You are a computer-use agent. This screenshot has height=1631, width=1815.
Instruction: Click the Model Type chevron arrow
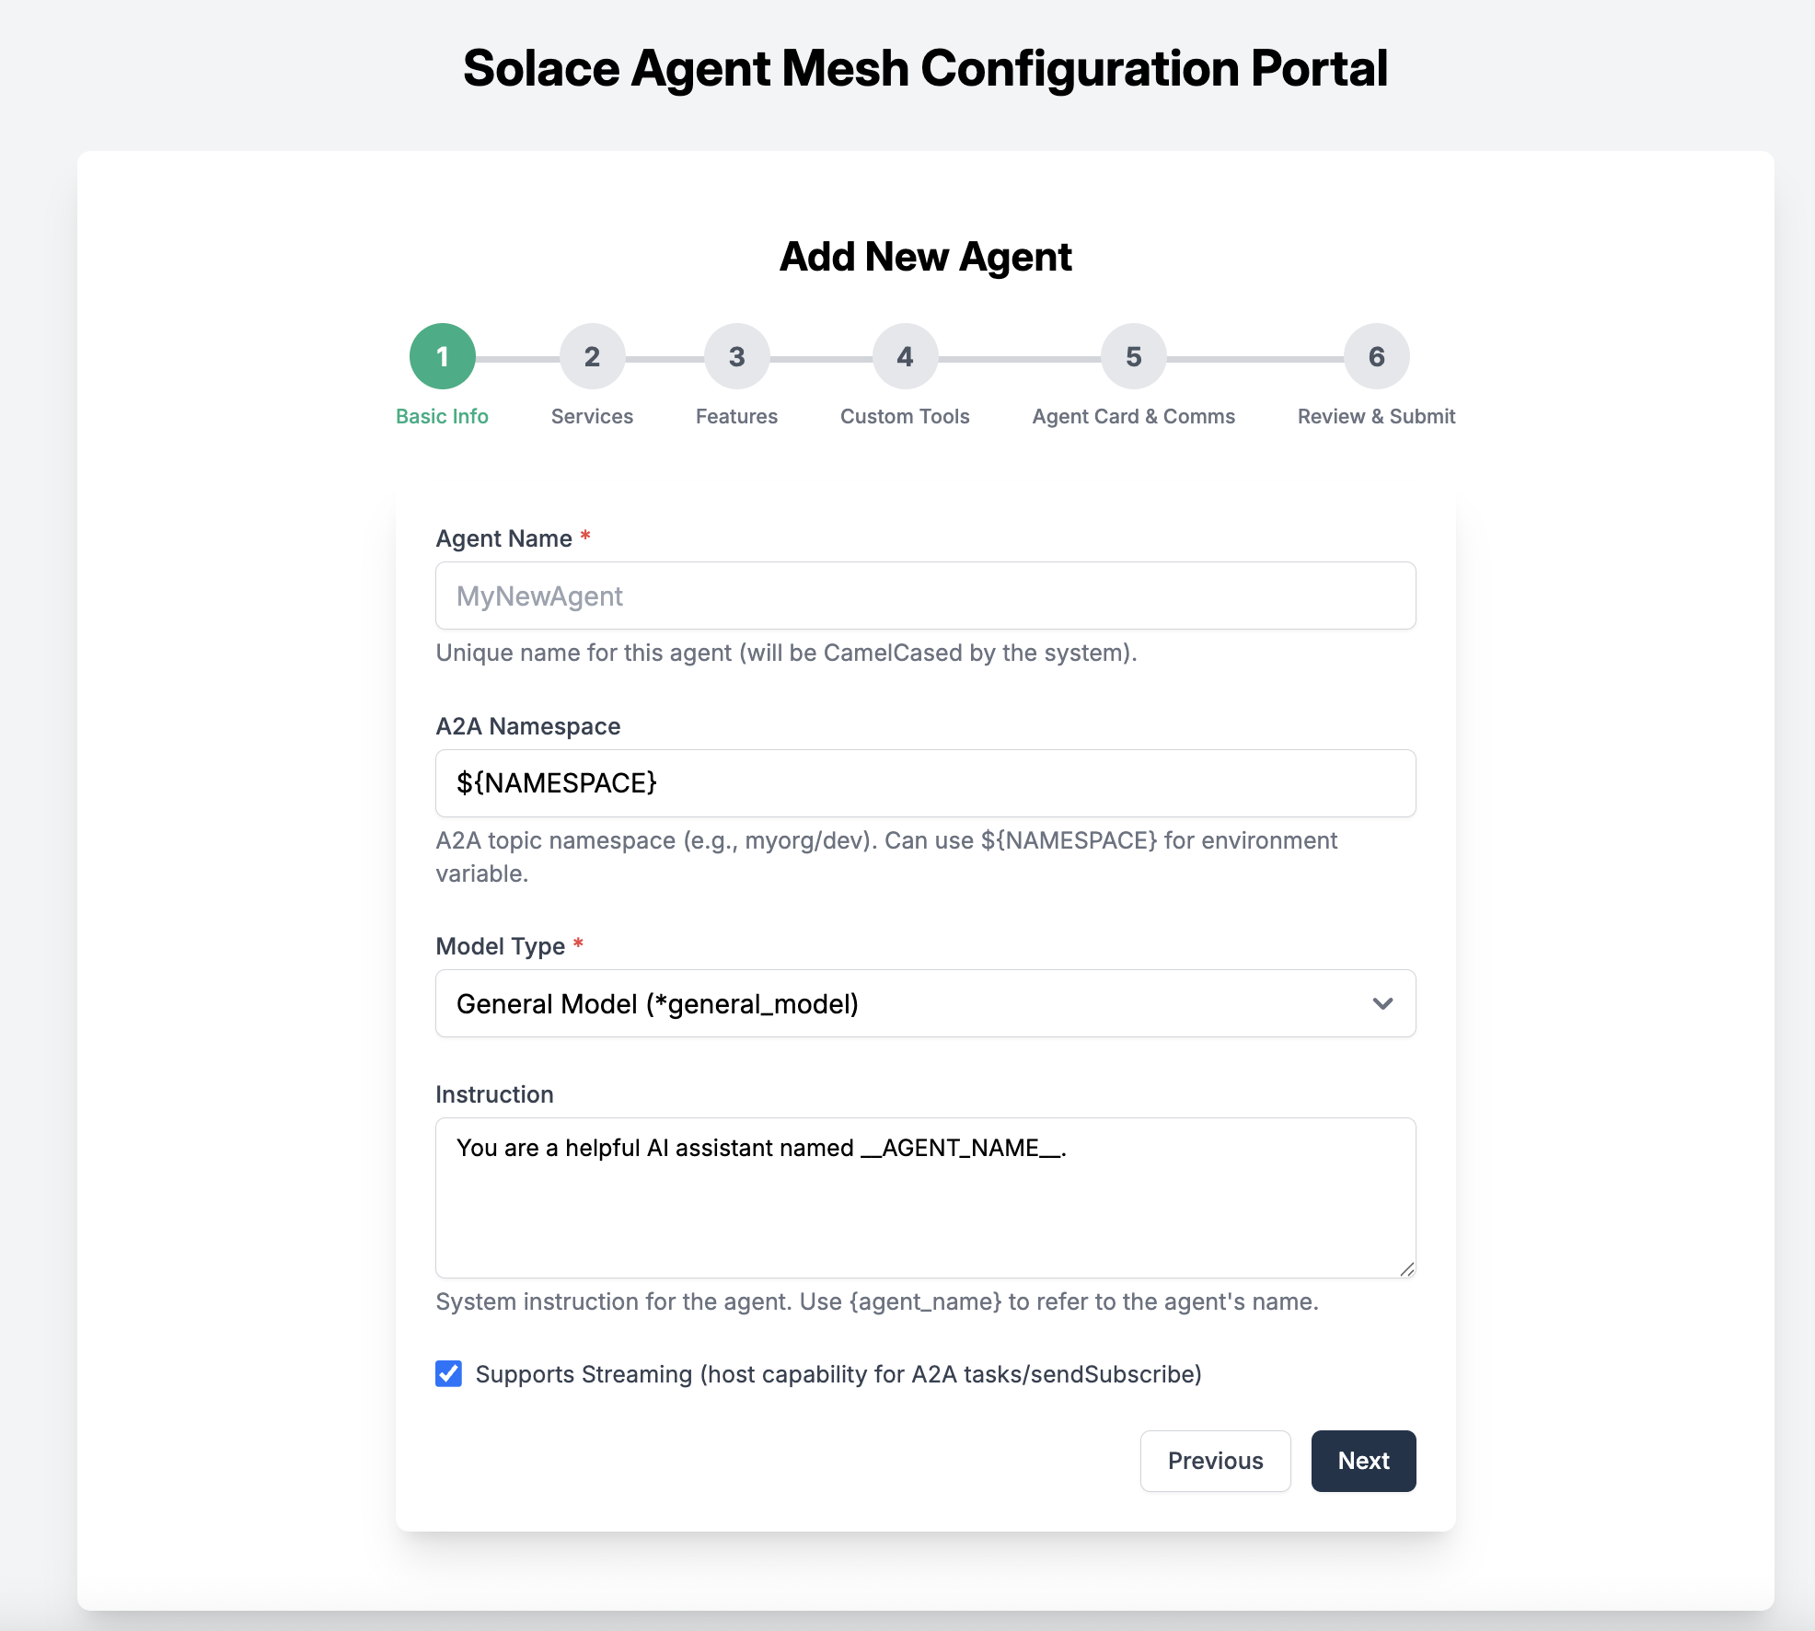tap(1382, 1003)
